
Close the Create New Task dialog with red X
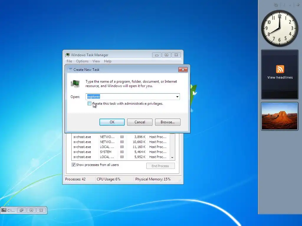[183, 69]
